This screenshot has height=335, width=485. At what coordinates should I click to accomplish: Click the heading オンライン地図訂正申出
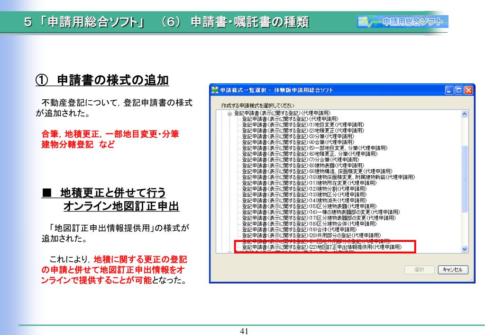(x=121, y=206)
